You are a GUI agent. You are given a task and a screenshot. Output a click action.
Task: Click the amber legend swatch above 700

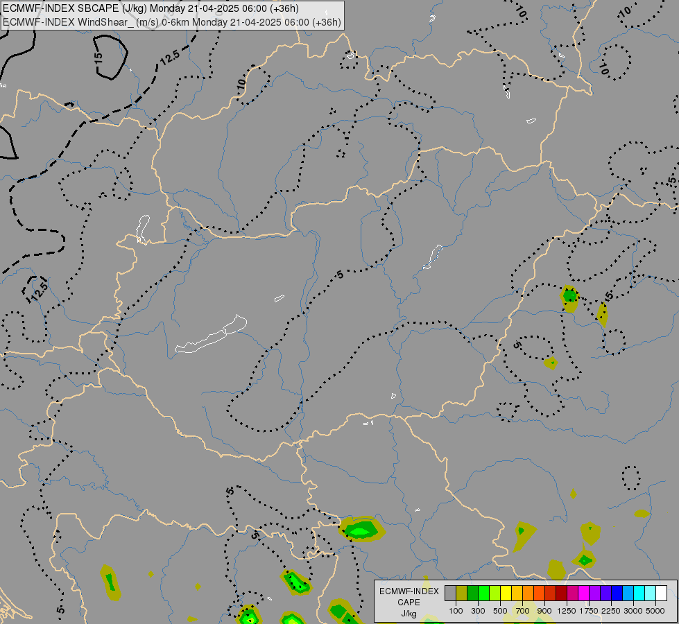tap(517, 593)
